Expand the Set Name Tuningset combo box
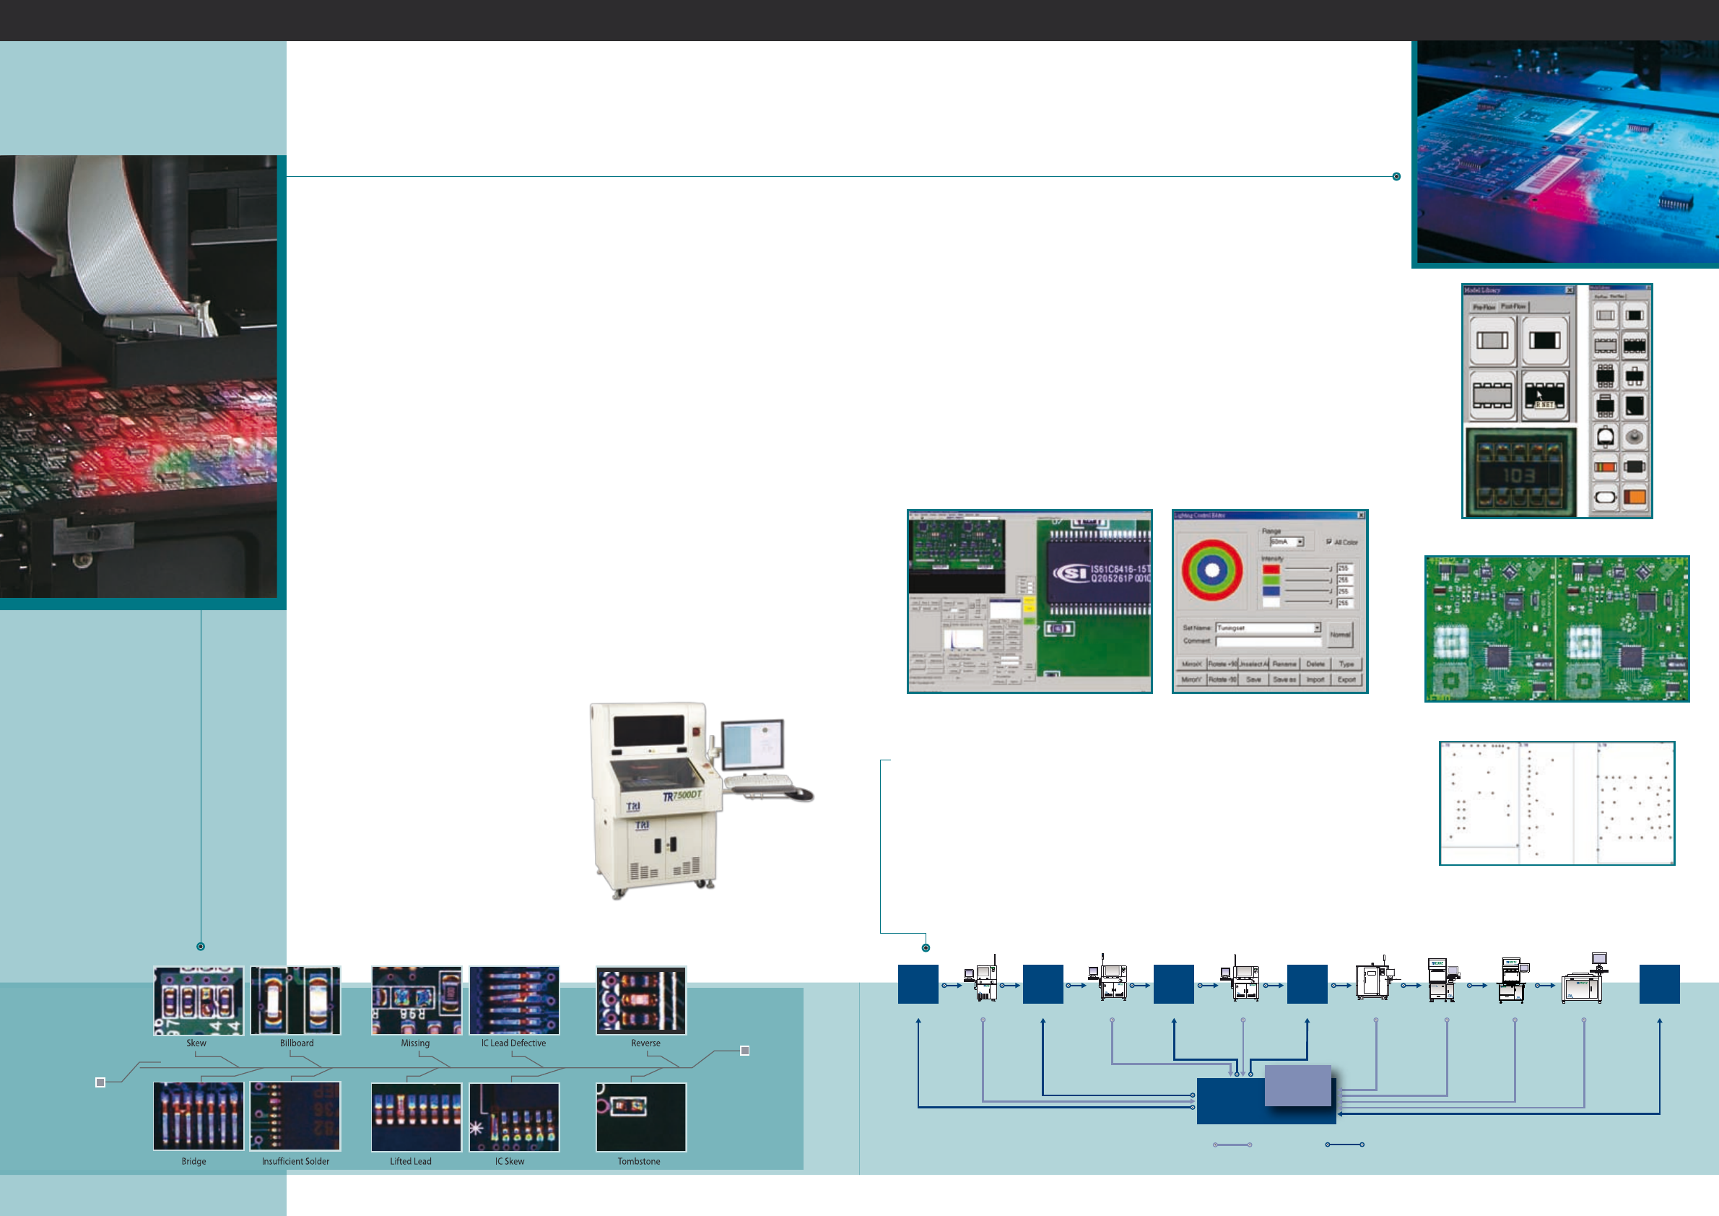This screenshot has height=1216, width=1719. coord(1317,627)
